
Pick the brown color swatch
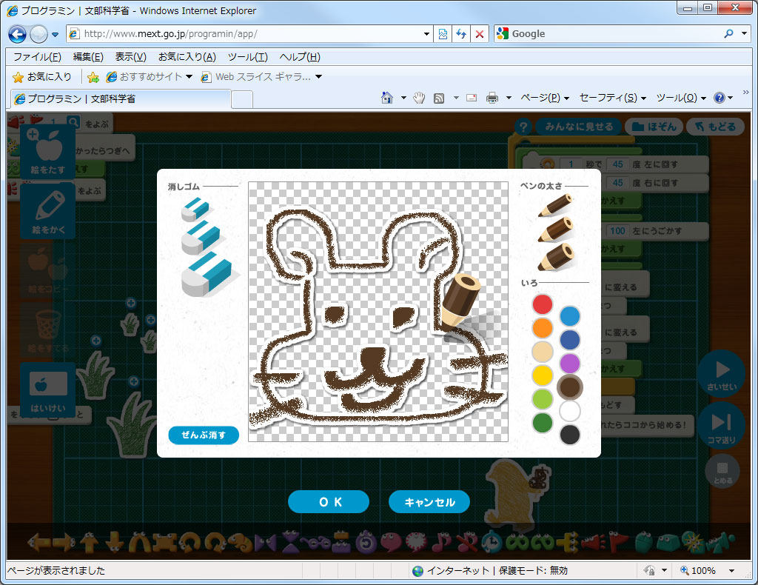point(570,387)
